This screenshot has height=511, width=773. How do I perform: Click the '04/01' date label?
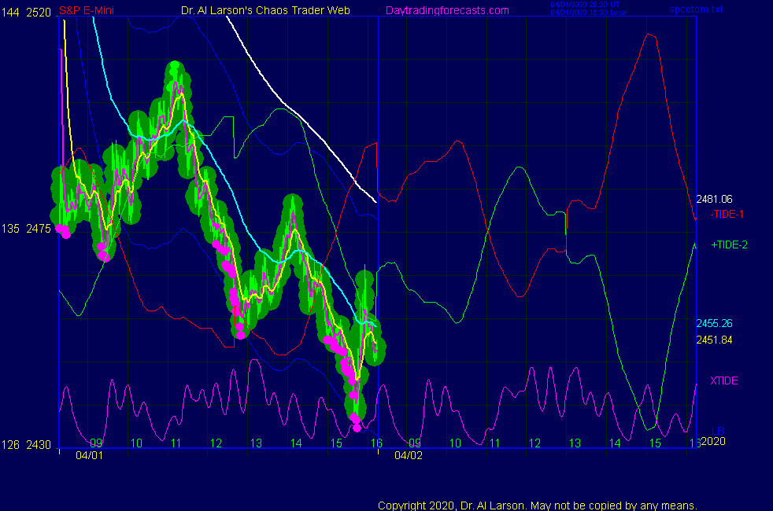89,455
